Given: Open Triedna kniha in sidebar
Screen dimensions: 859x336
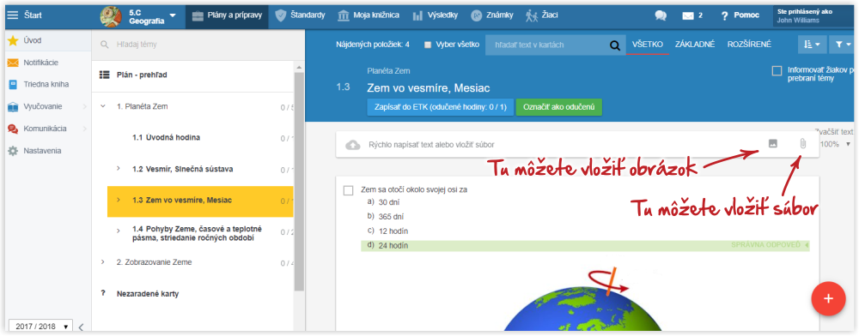Looking at the screenshot, I should [x=46, y=85].
